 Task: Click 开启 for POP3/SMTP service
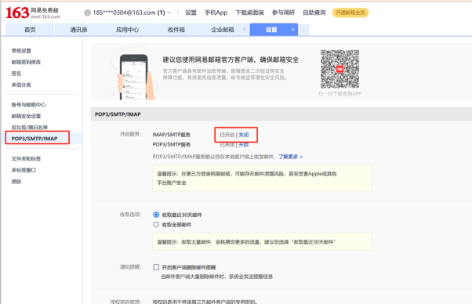click(x=244, y=145)
